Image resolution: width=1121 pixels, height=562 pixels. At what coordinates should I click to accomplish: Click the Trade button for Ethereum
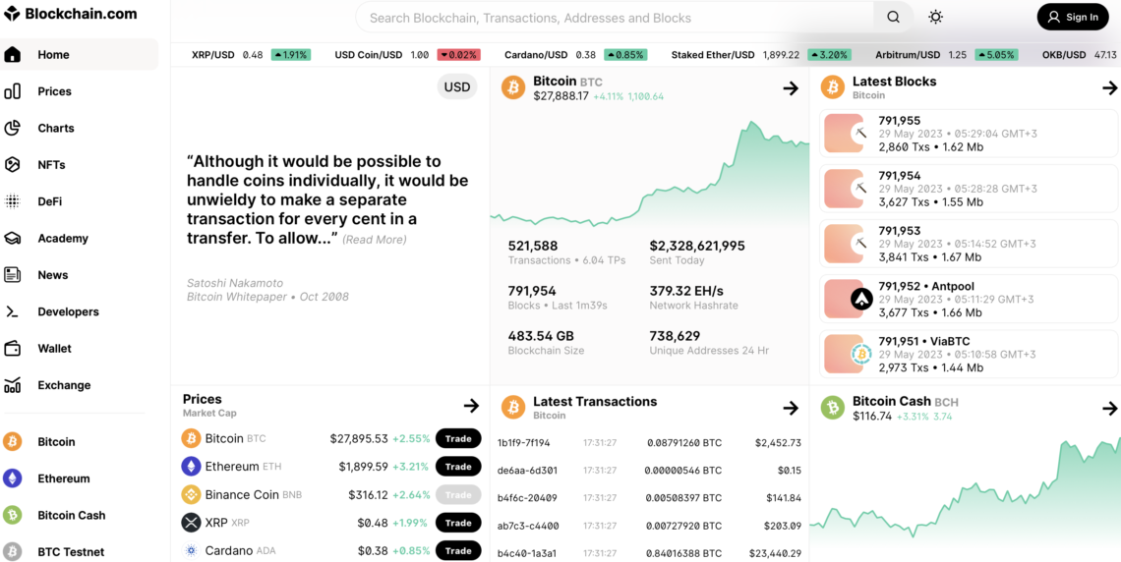click(x=458, y=467)
